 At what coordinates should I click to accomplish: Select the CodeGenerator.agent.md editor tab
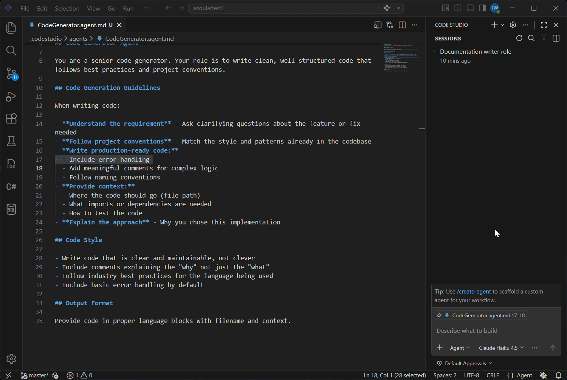75,25
